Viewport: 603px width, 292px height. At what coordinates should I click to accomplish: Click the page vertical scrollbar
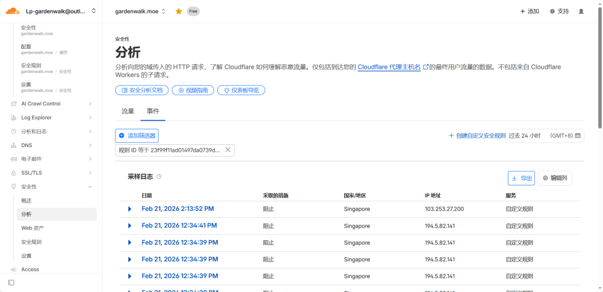point(600,67)
